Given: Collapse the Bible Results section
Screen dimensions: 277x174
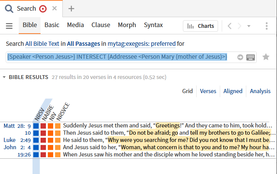Looking at the screenshot, I should point(4,77).
